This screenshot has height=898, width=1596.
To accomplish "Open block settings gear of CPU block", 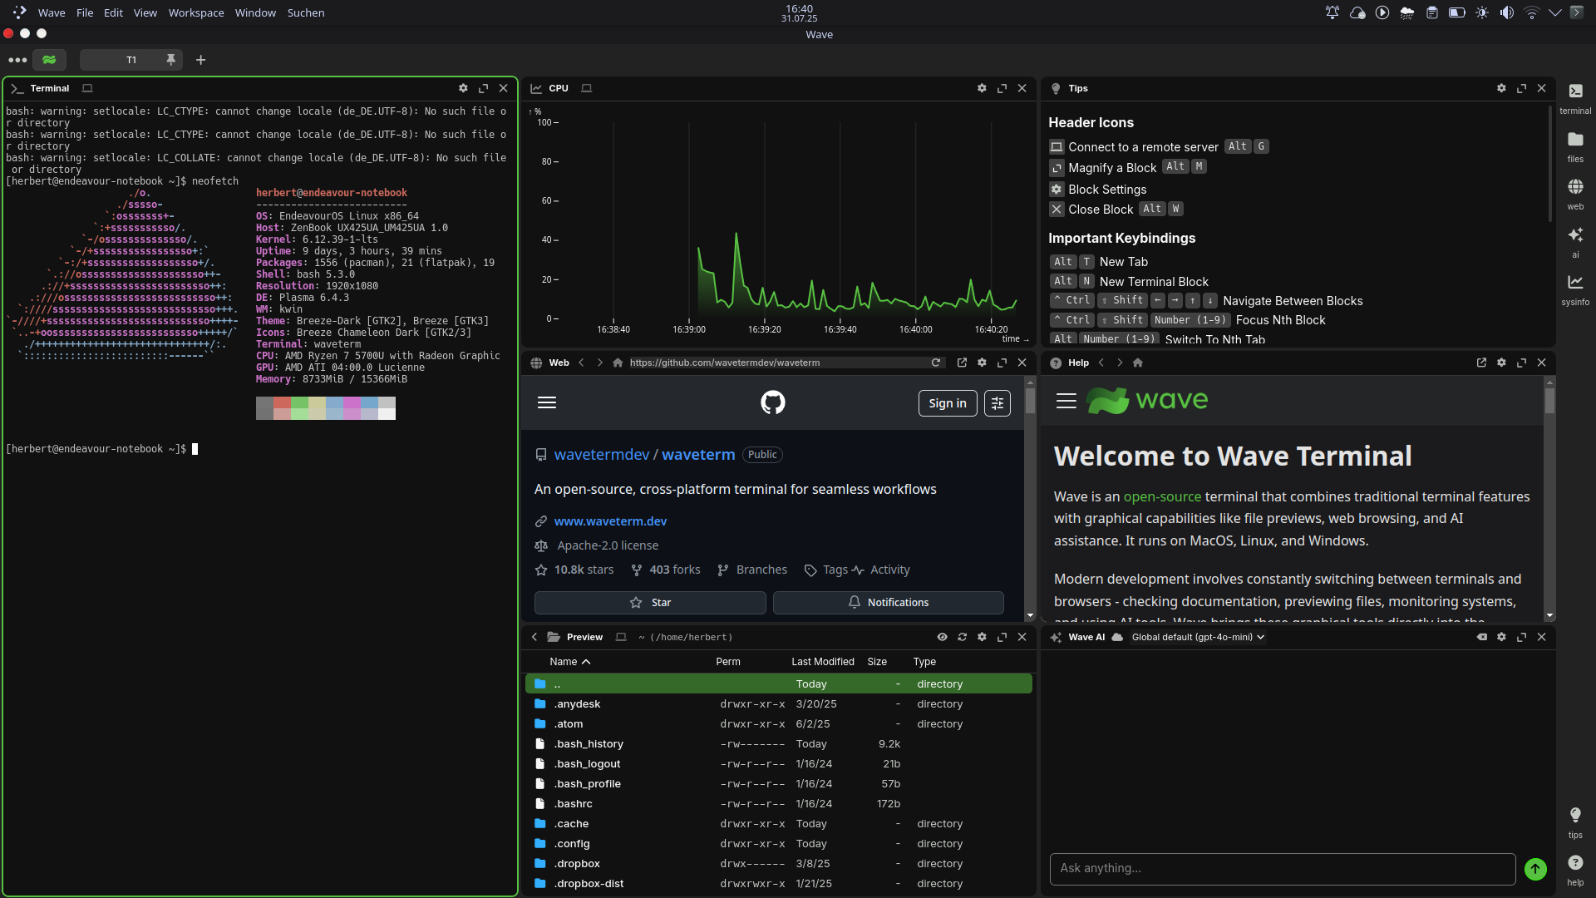I will (982, 88).
